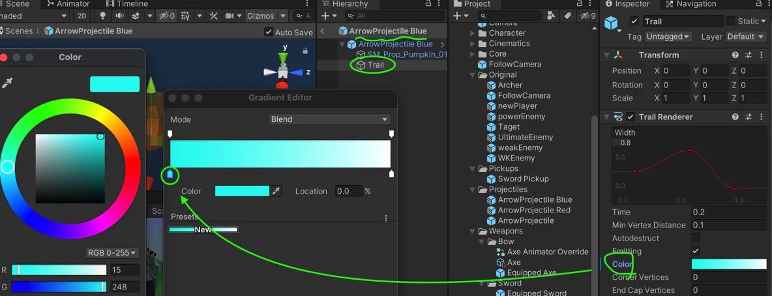Select the Hierarchy tab
772x296 pixels.
pos(345,4)
